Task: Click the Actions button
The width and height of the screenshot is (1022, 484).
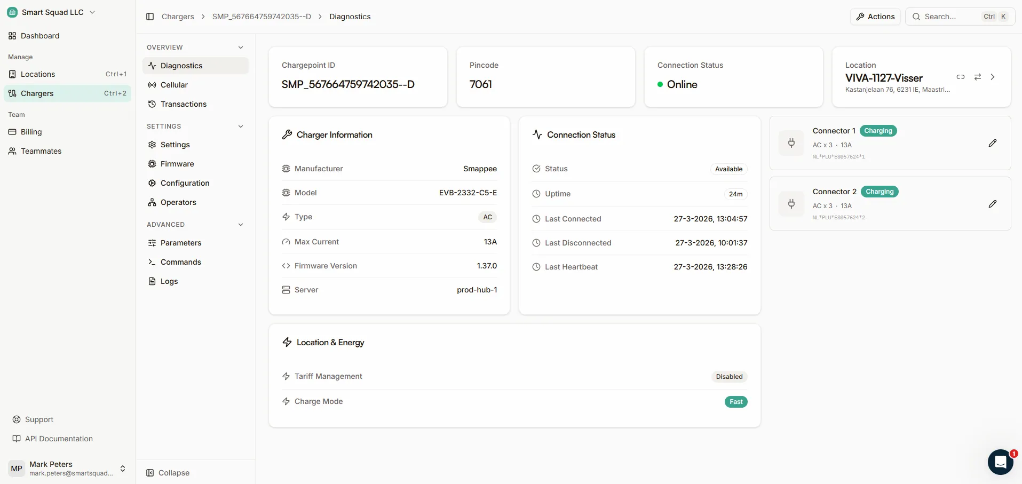Action: pos(875,16)
